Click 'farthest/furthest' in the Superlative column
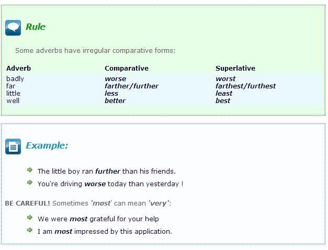This screenshot has width=328, height=250. coord(245,86)
